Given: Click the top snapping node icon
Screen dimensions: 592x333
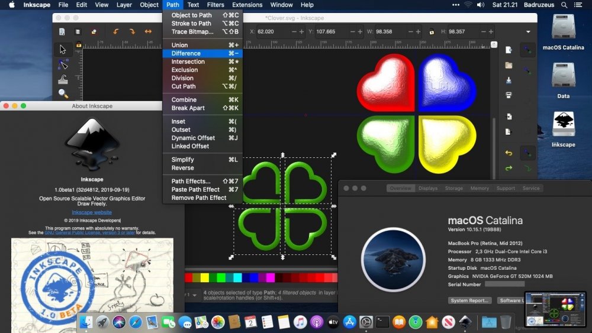Looking at the screenshot, I should point(527,50).
